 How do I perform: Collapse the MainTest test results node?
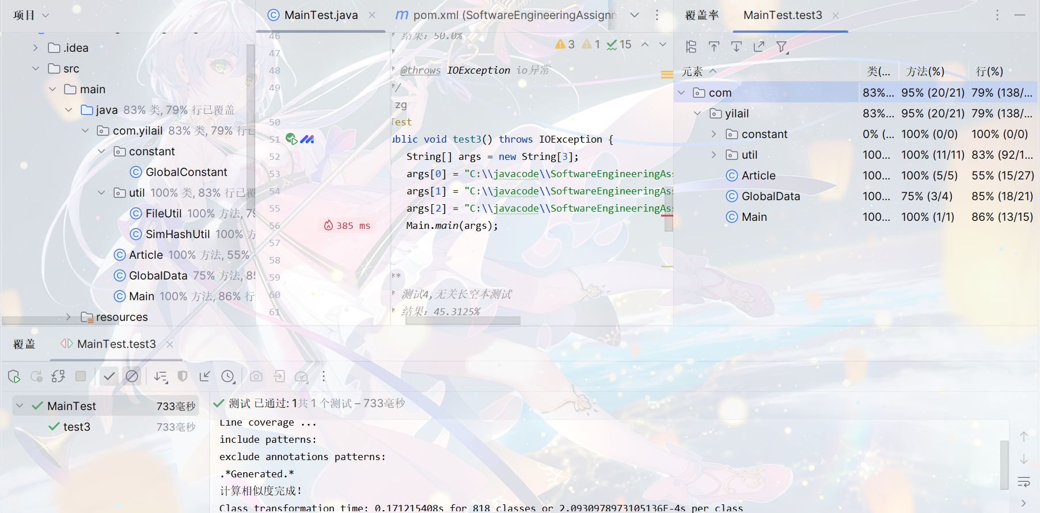[x=20, y=405]
